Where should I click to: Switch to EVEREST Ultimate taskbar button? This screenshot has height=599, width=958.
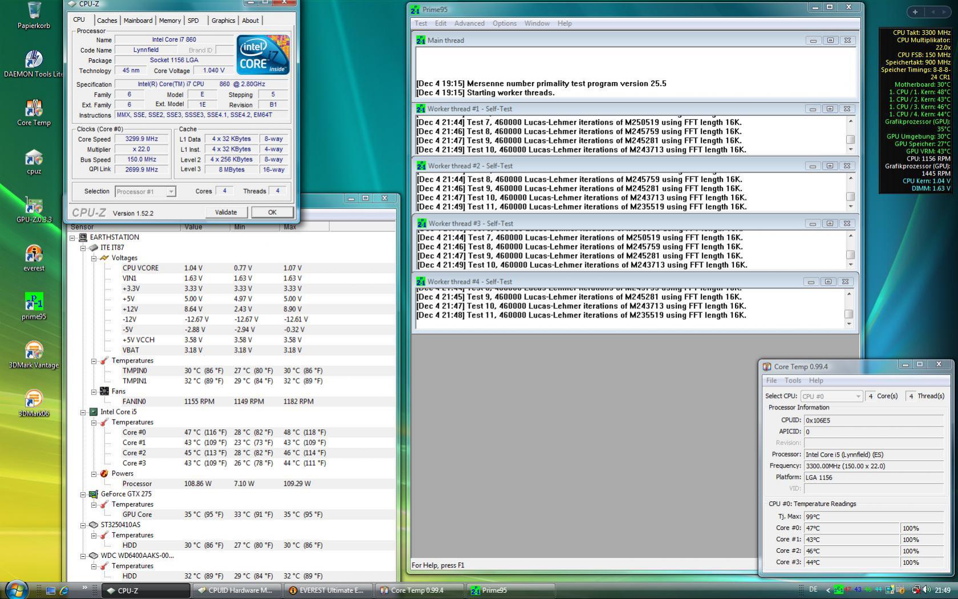pos(328,590)
